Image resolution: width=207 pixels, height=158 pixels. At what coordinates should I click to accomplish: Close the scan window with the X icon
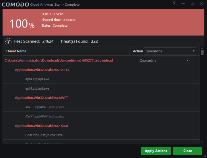(201, 4)
